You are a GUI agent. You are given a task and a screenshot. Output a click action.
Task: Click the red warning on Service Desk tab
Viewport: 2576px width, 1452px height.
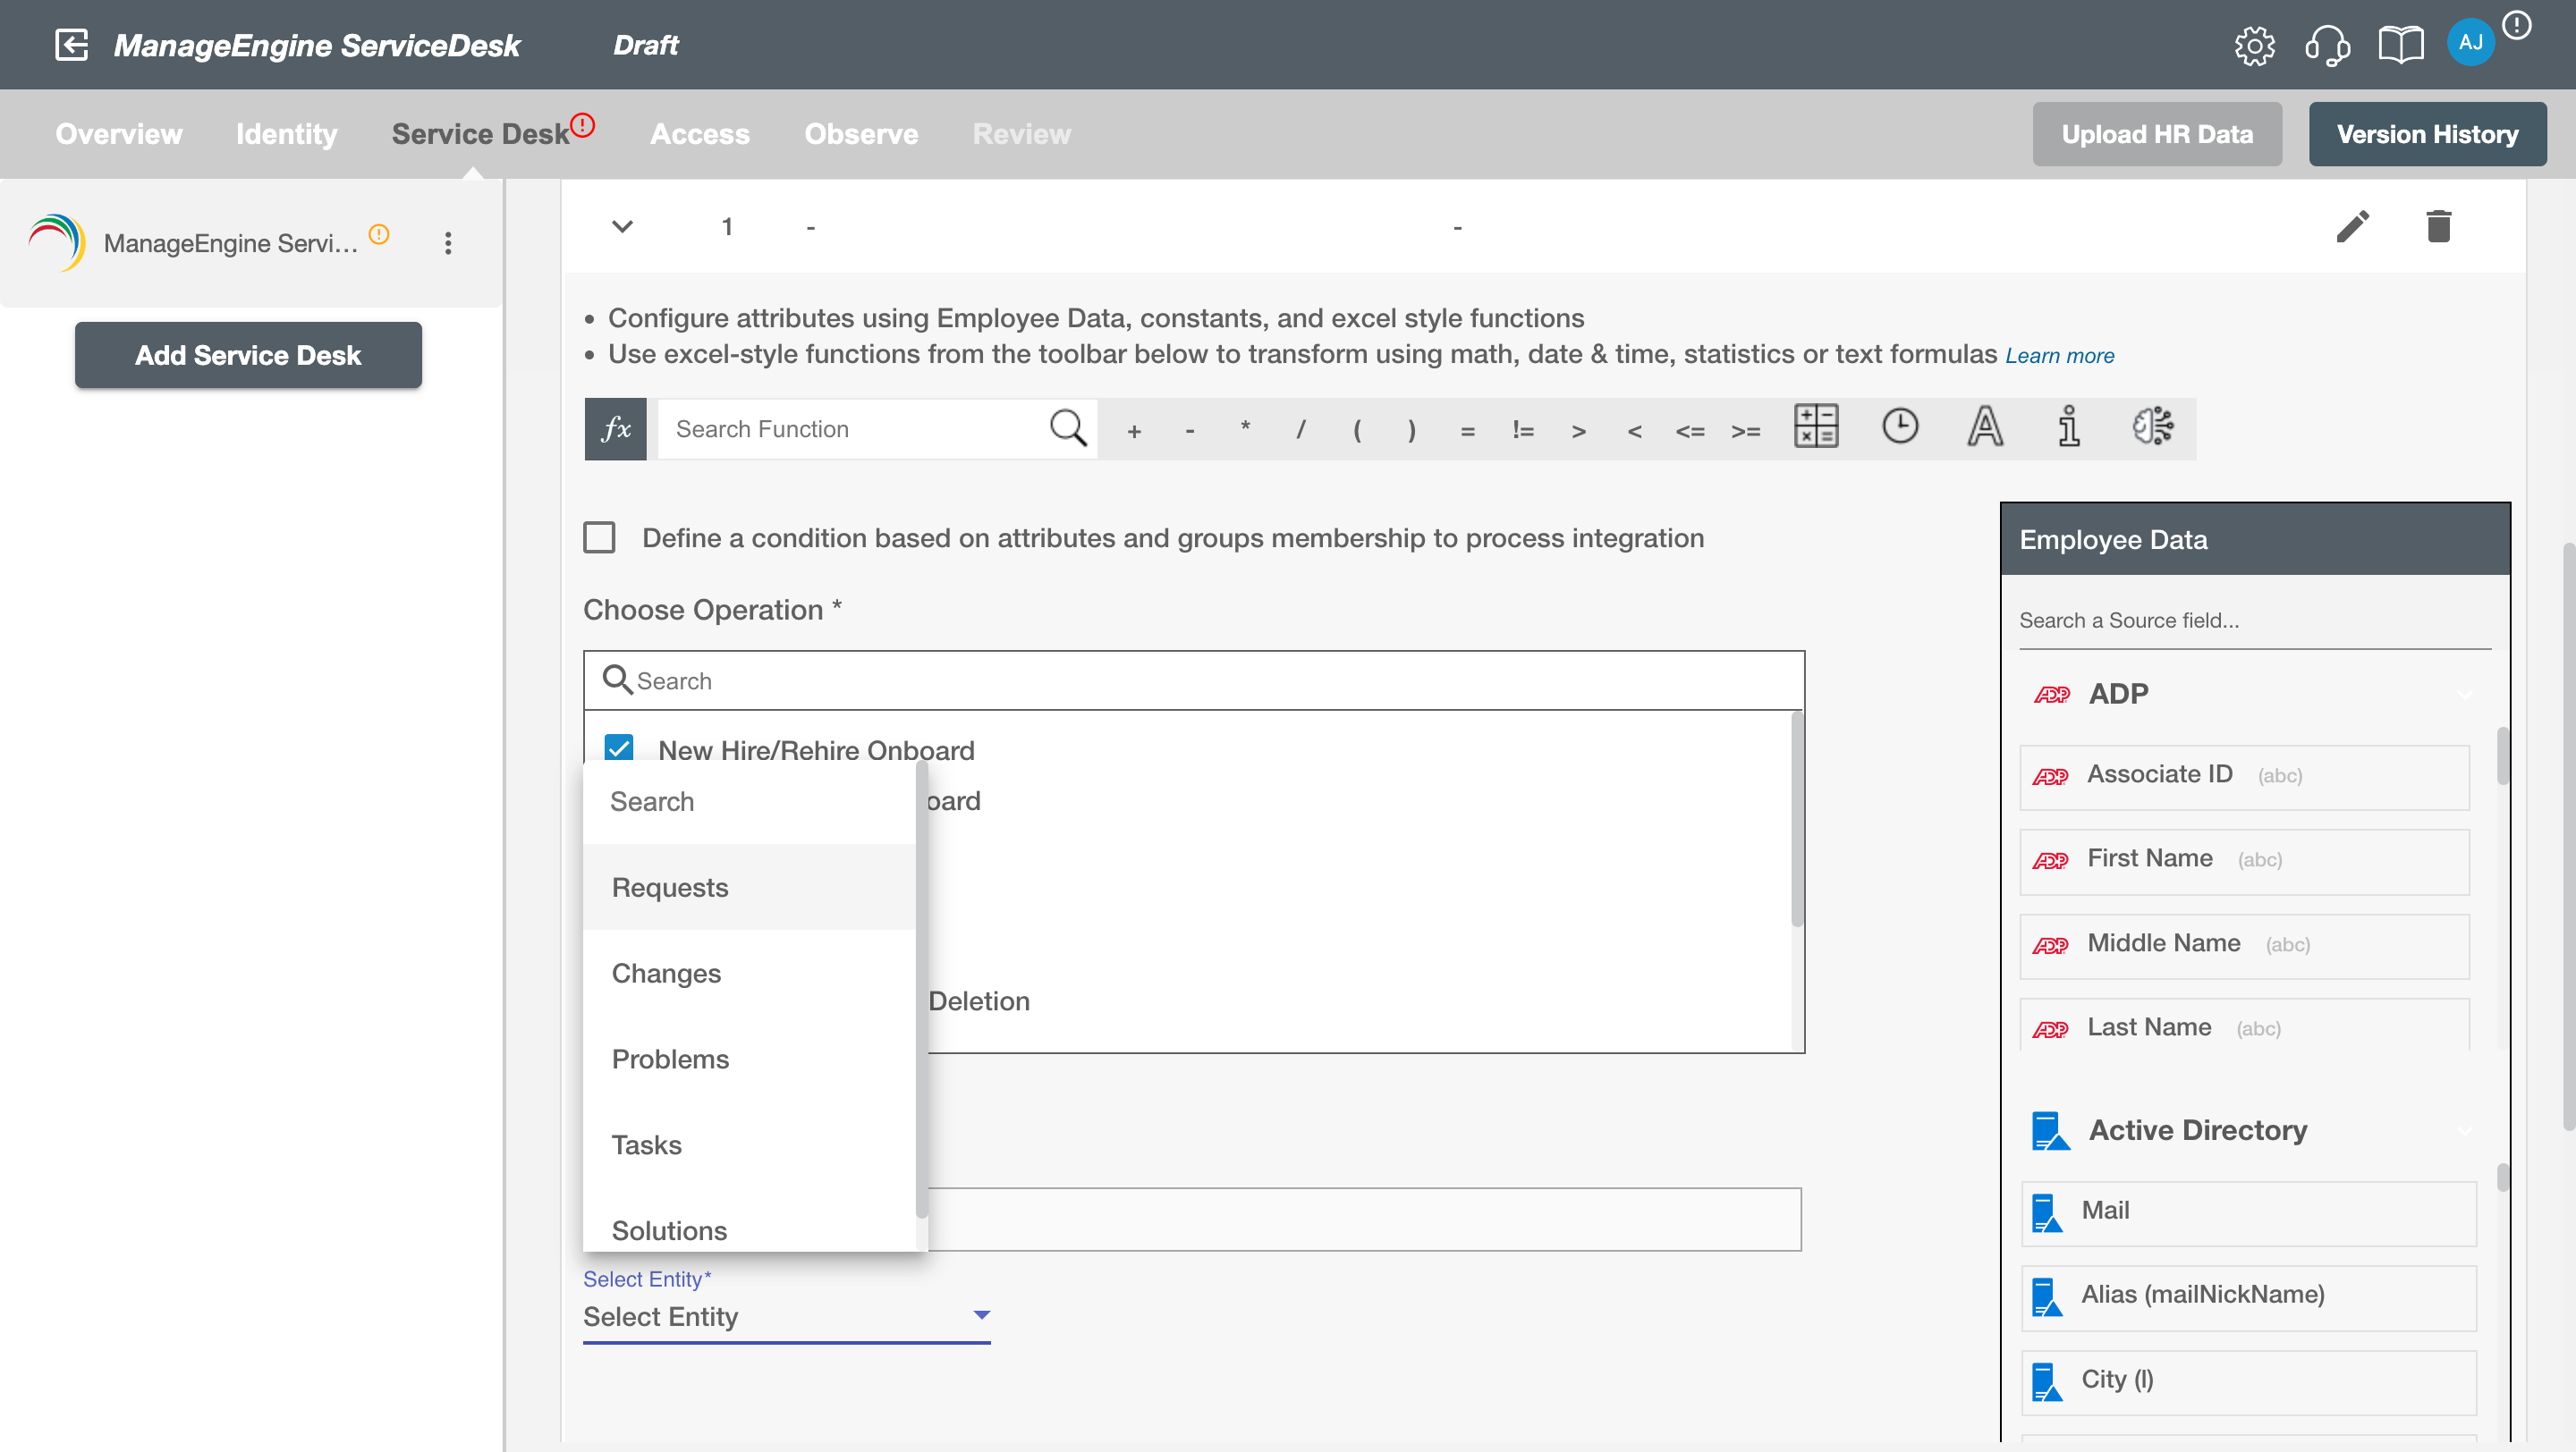[x=582, y=125]
